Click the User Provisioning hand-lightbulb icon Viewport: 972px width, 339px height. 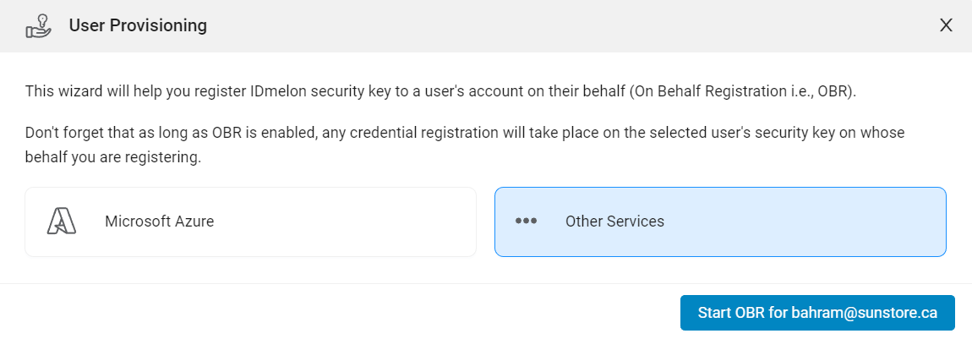tap(38, 25)
